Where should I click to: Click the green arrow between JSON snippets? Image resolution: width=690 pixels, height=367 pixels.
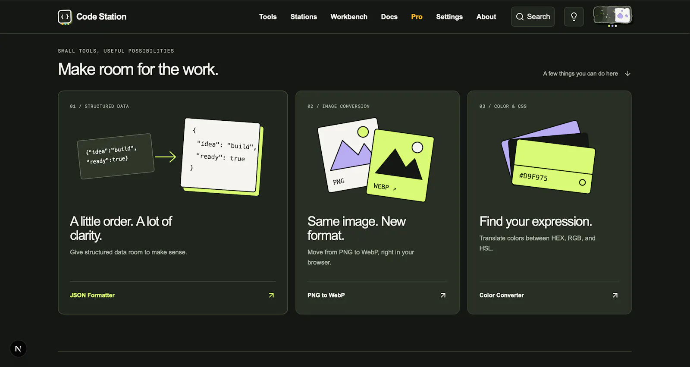click(166, 157)
